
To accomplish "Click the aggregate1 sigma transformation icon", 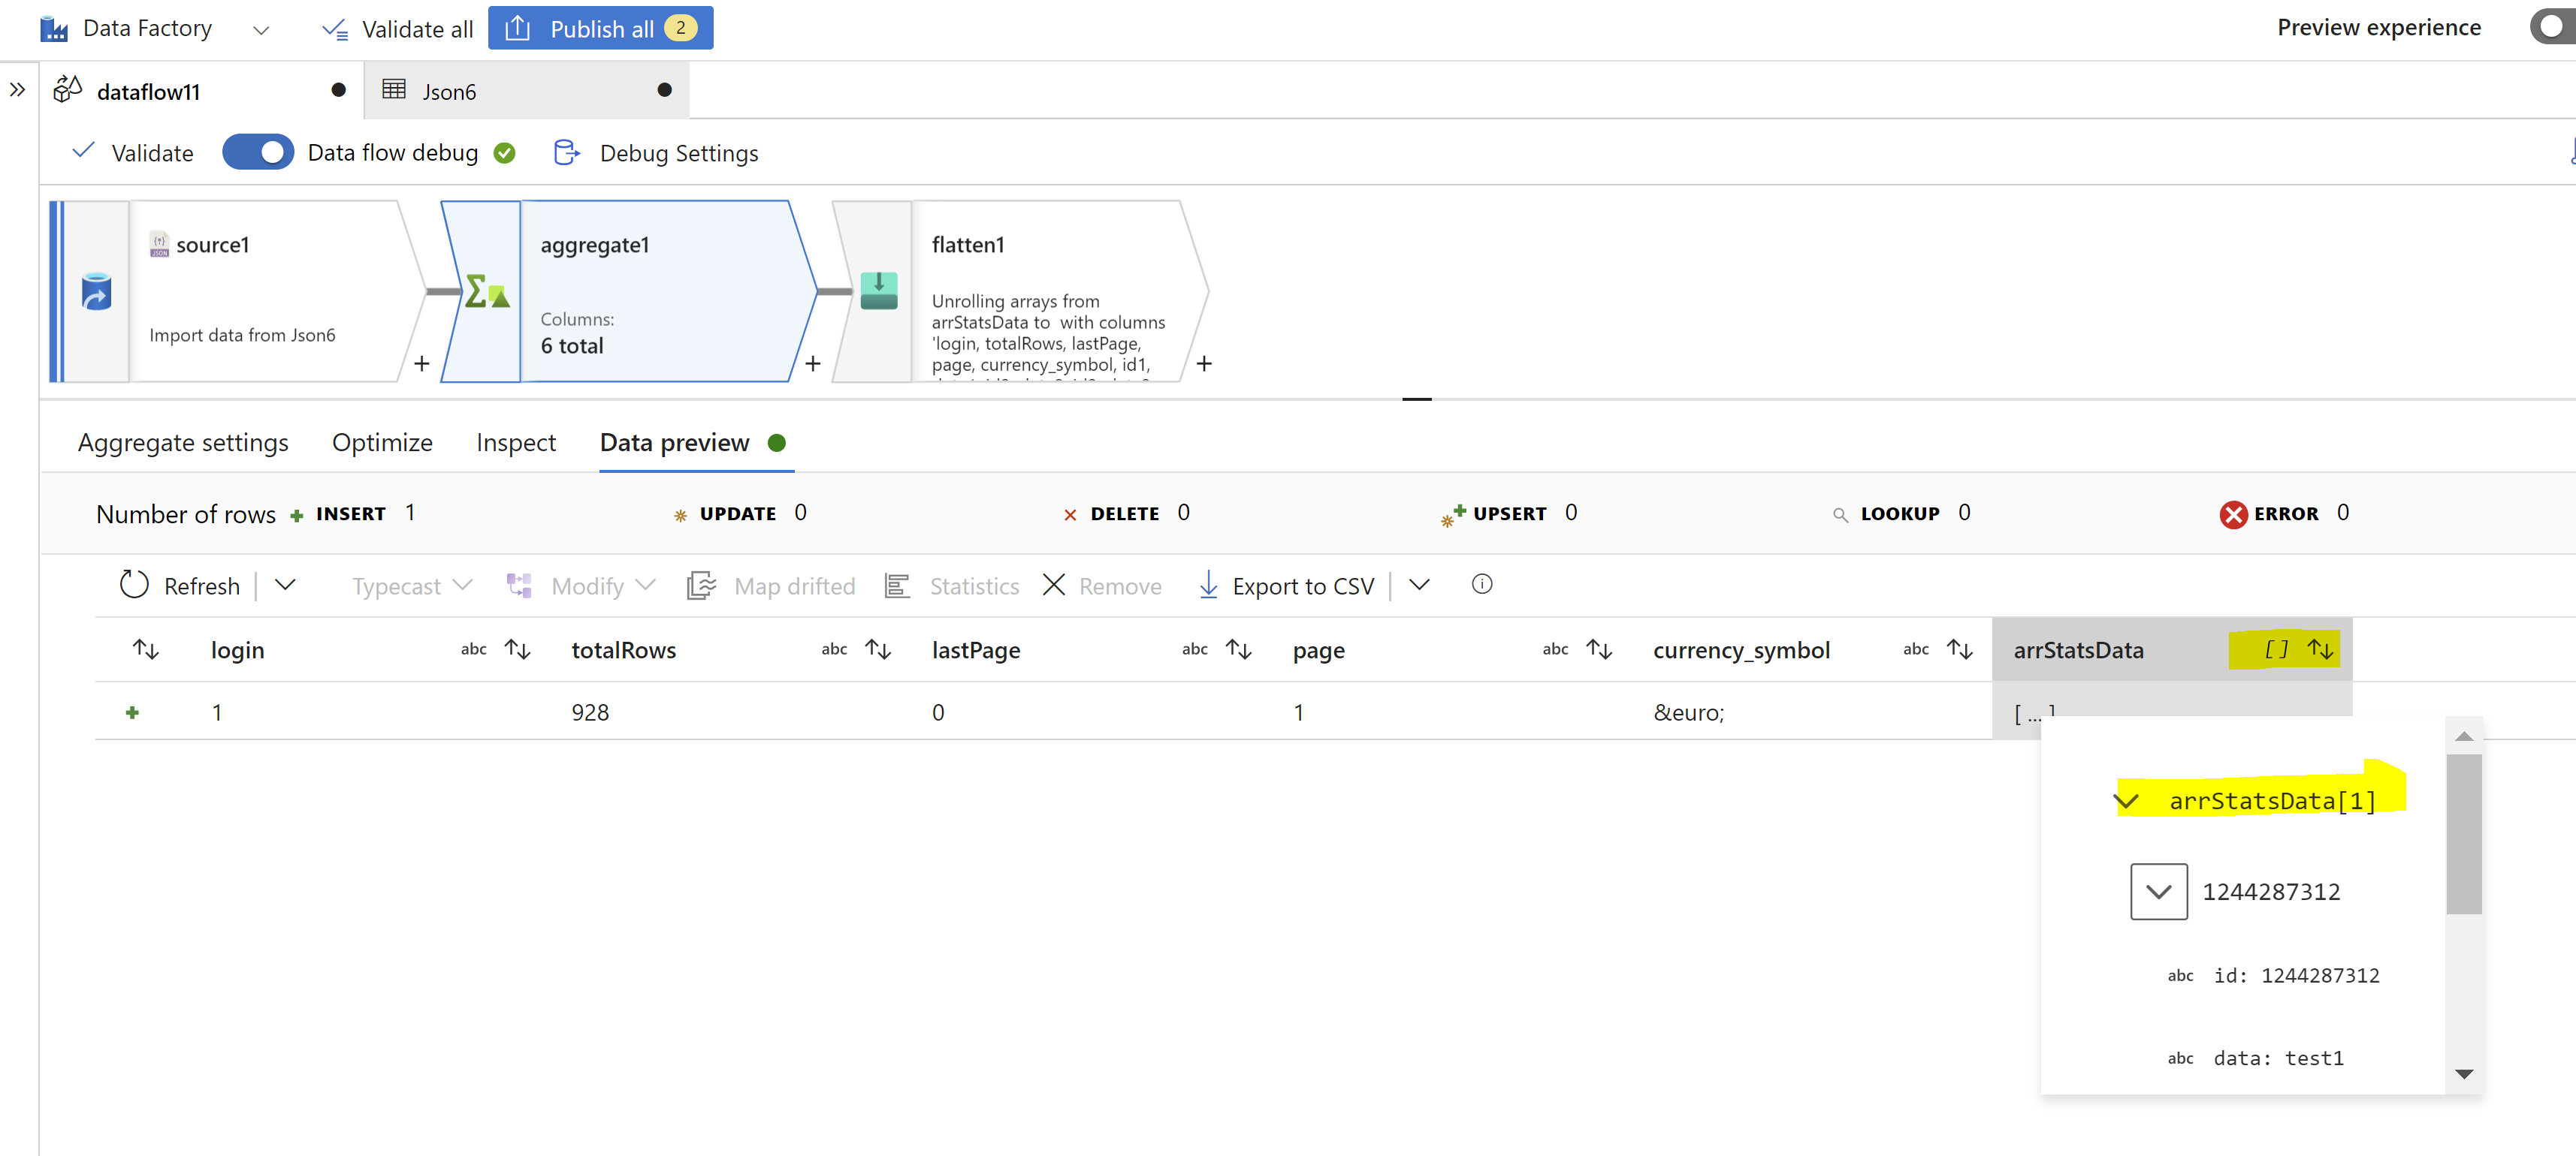I will pos(486,292).
